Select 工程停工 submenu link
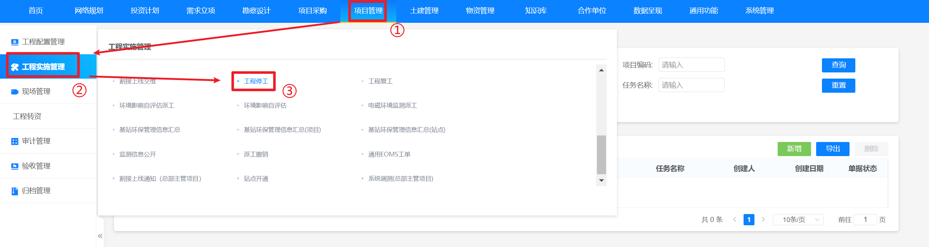The image size is (929, 247). 256,81
